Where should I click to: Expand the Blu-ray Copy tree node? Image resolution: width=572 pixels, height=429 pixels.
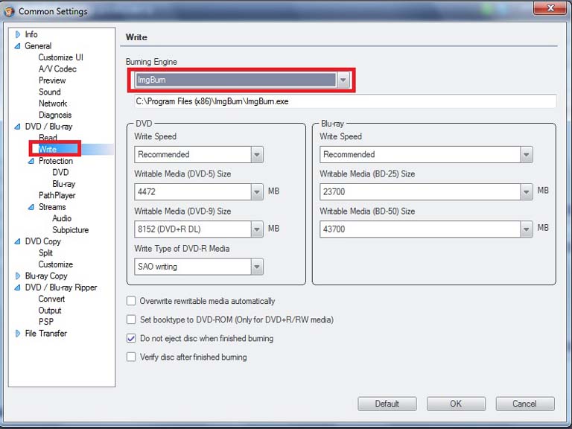(18, 276)
